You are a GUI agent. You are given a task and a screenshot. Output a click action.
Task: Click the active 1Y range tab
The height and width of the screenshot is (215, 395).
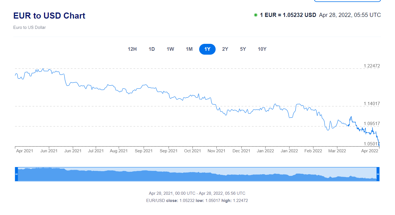207,49
